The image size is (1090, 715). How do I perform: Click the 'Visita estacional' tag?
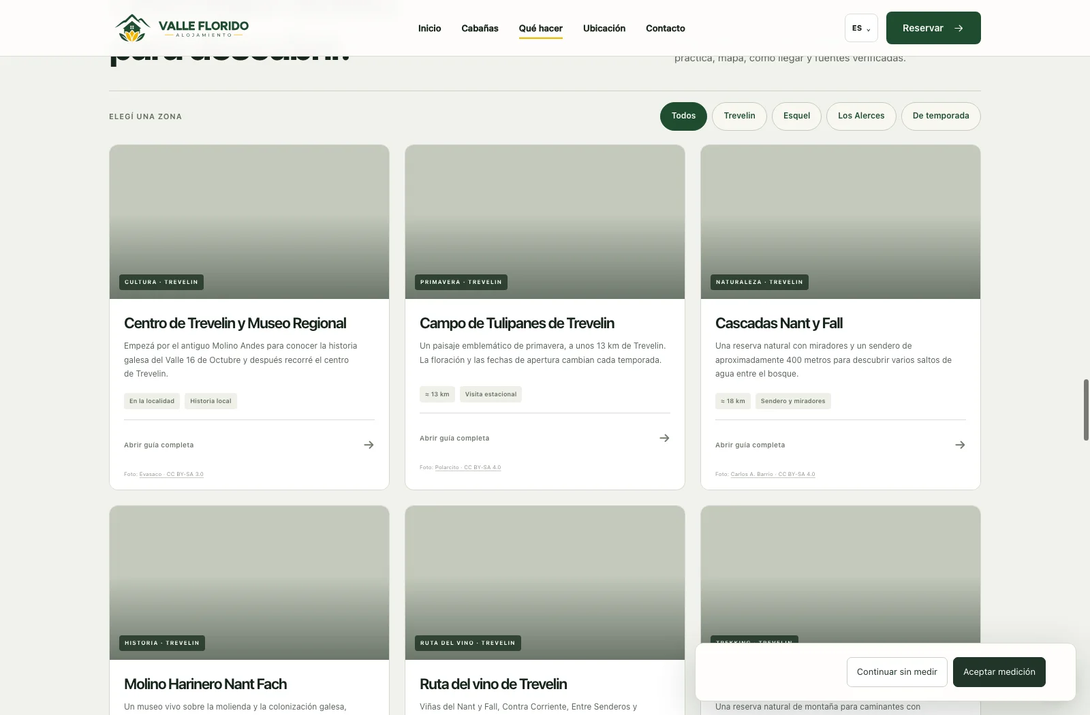490,394
